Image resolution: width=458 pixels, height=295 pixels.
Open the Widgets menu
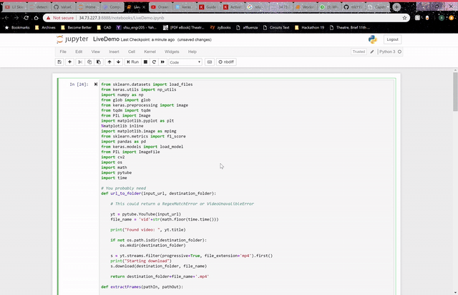pos(172,52)
